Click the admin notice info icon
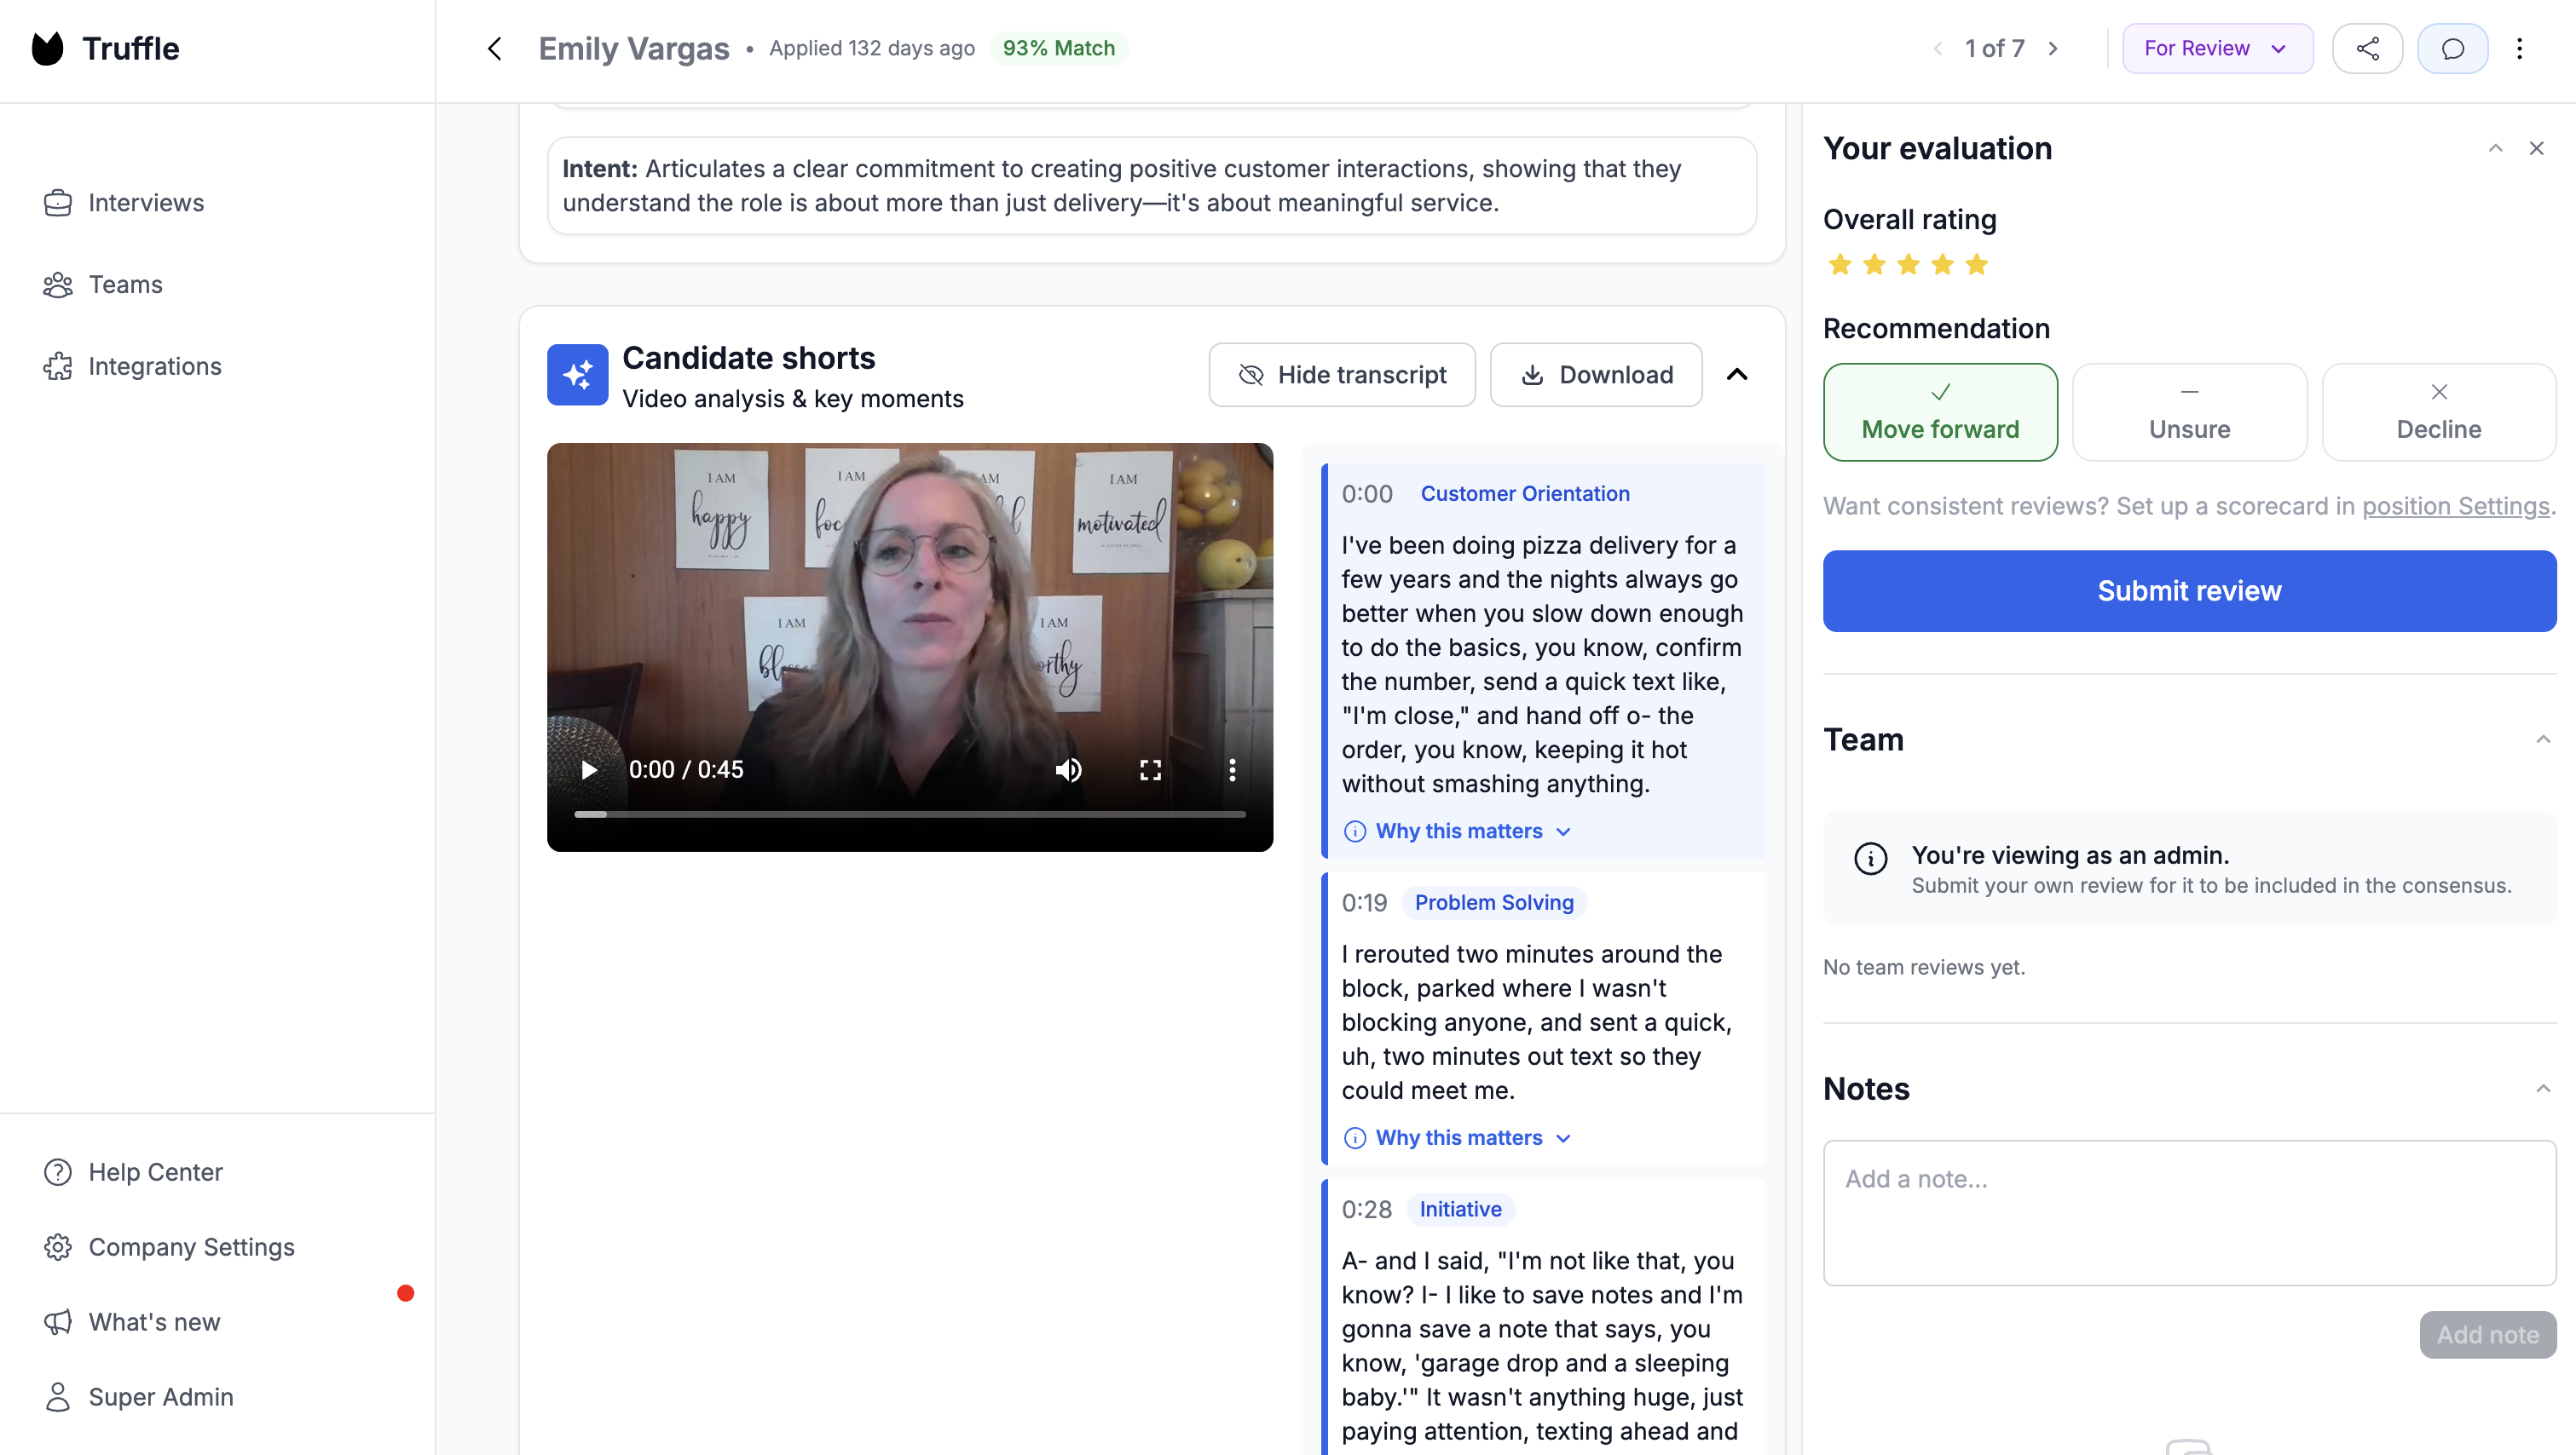The image size is (2576, 1455). coord(1870,859)
